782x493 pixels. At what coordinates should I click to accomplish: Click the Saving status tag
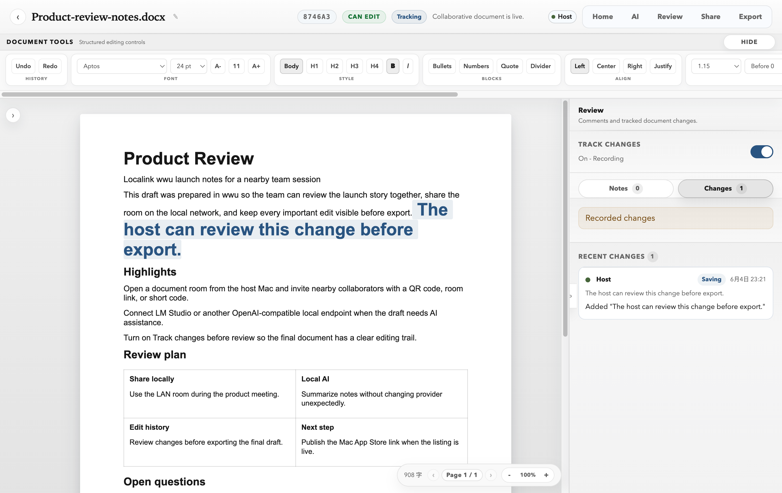[711, 279]
